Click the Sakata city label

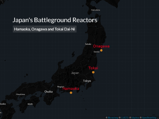88,44
